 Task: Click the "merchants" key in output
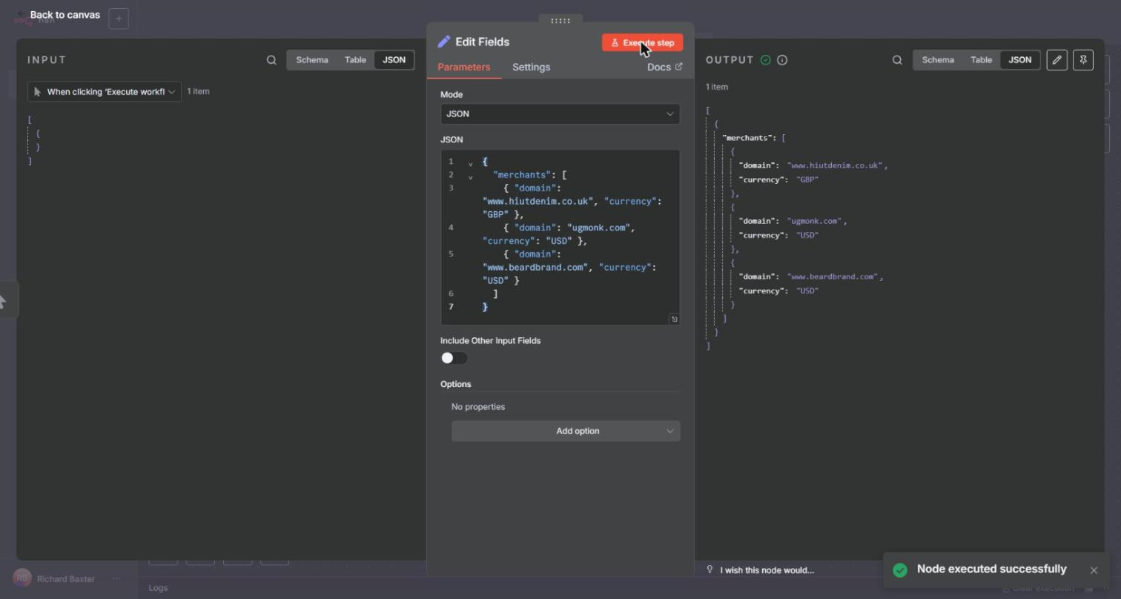tap(749, 138)
